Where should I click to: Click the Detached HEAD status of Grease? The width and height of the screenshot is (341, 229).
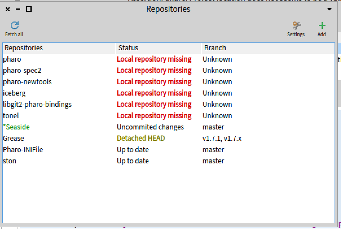[x=141, y=139]
